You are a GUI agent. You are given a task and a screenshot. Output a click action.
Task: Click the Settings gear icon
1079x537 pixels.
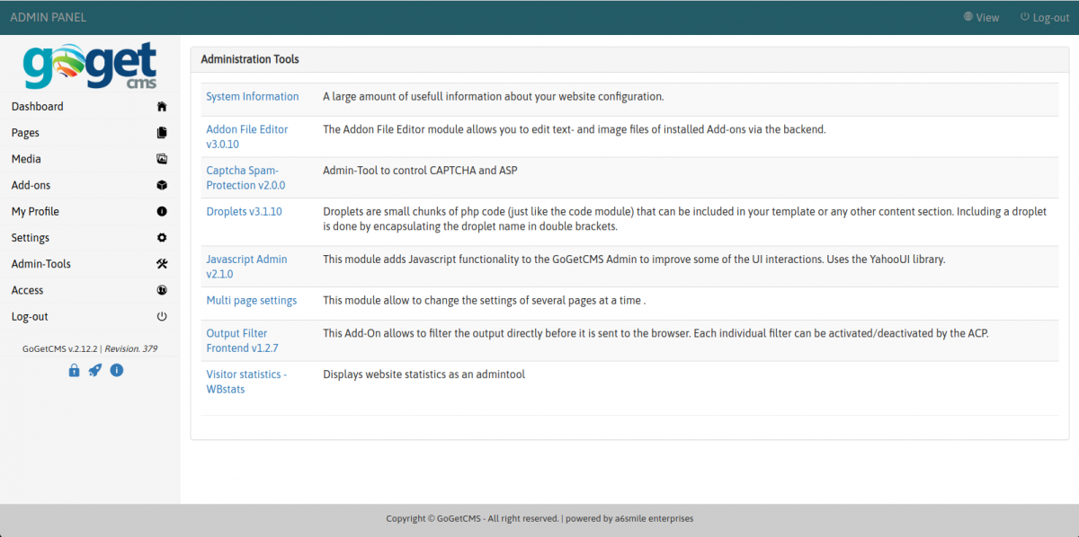[162, 238]
